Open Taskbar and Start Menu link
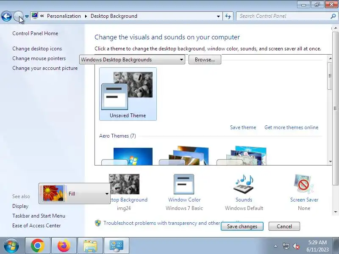This screenshot has width=339, height=254. coord(39,216)
